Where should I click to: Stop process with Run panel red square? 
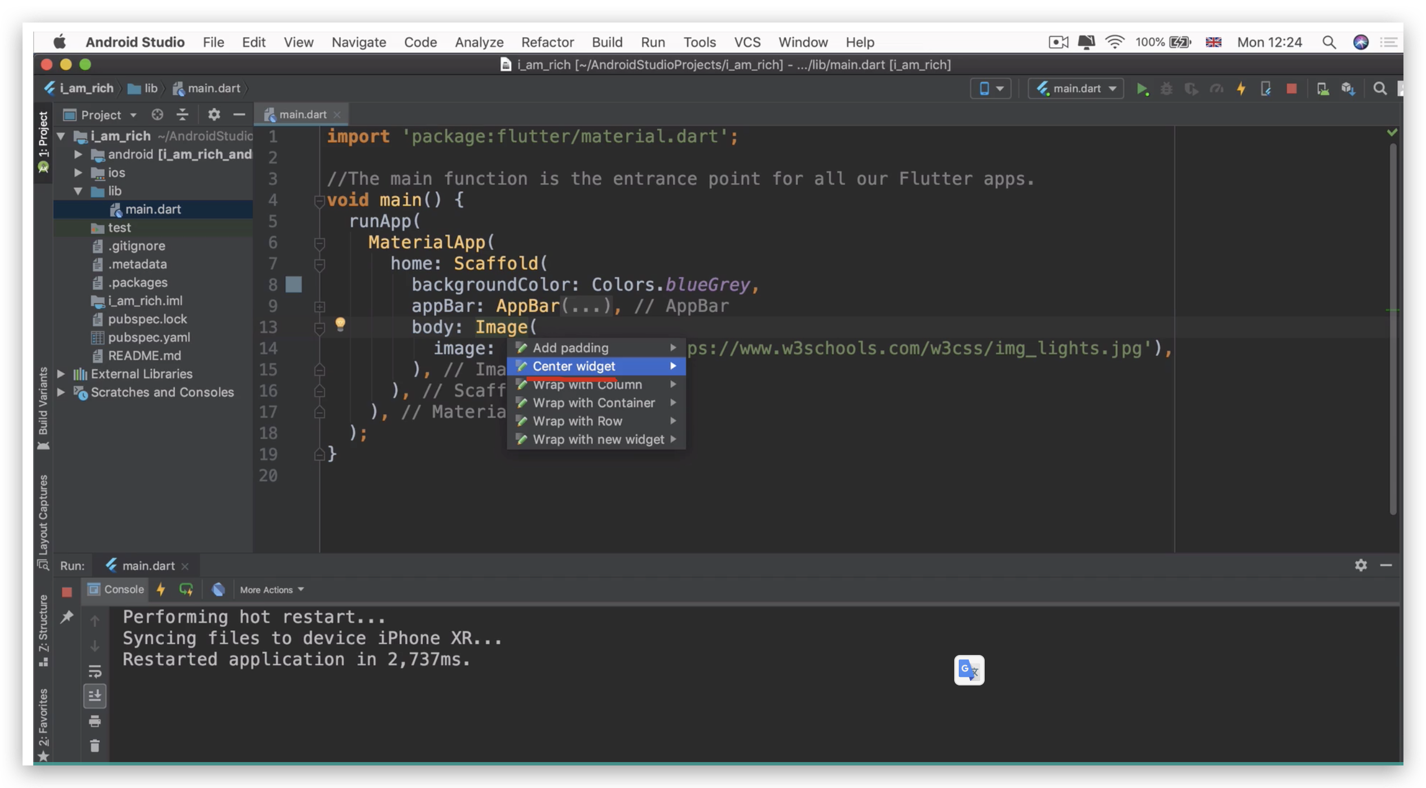67,591
